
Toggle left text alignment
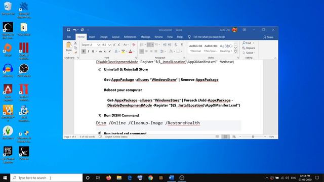point(142,51)
